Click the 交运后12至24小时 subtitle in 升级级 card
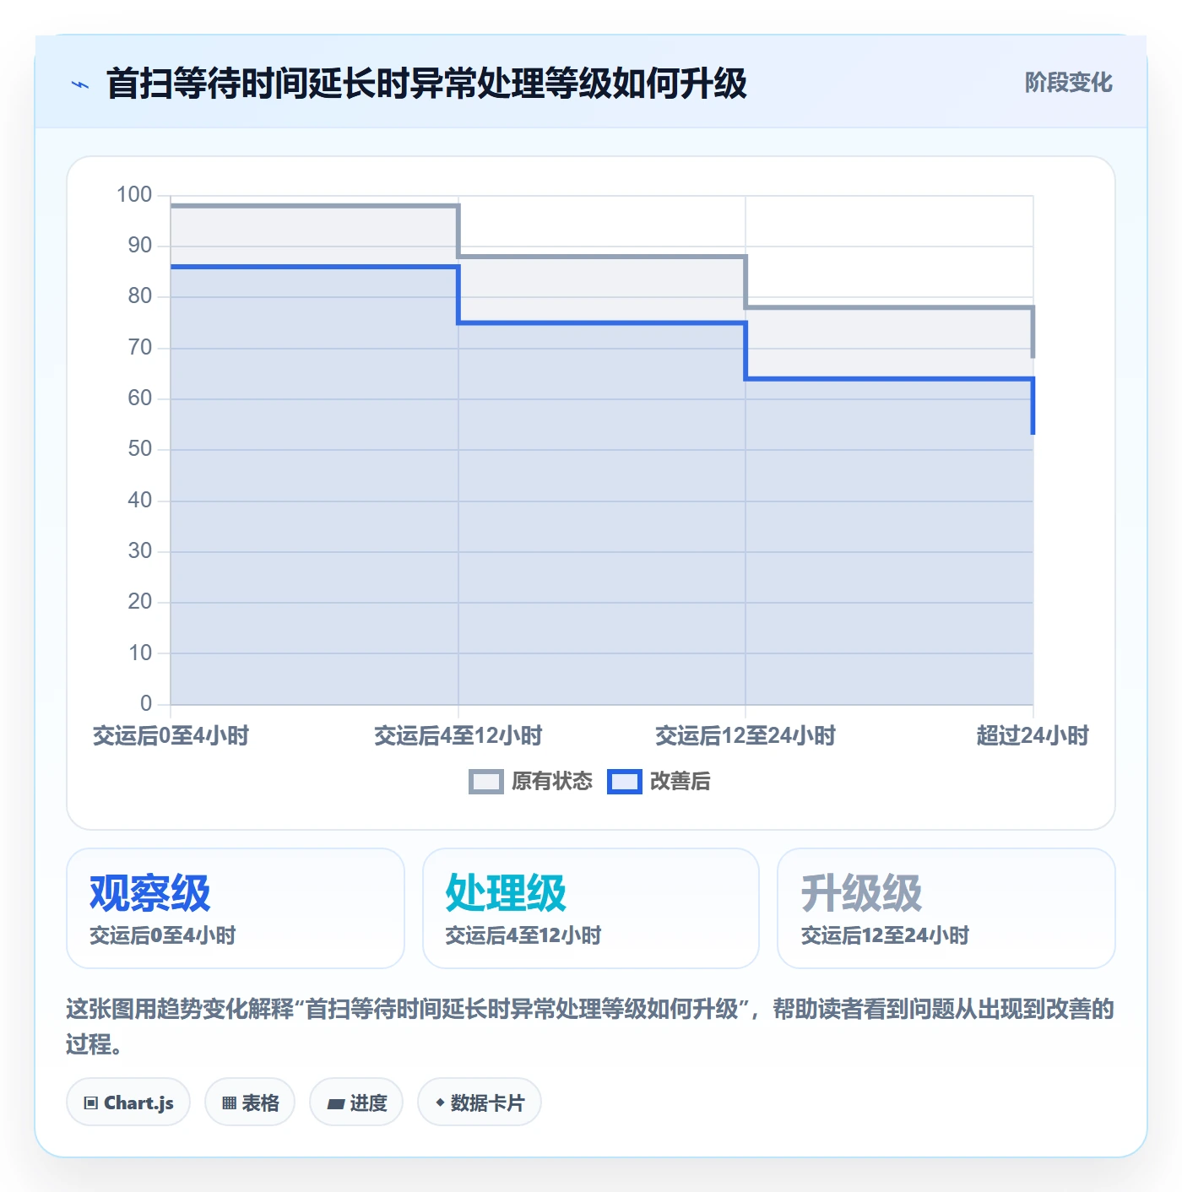1182x1192 pixels. click(885, 935)
